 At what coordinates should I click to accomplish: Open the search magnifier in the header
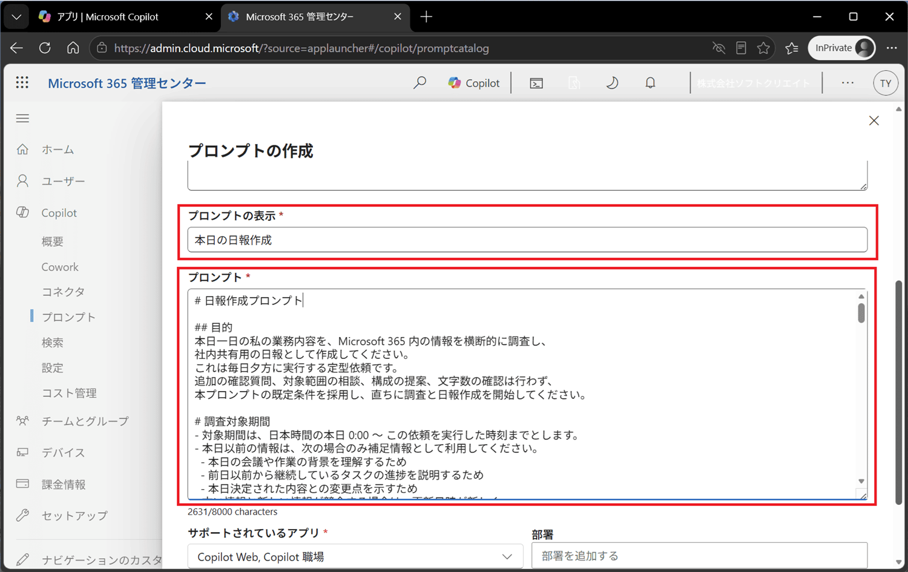click(419, 83)
